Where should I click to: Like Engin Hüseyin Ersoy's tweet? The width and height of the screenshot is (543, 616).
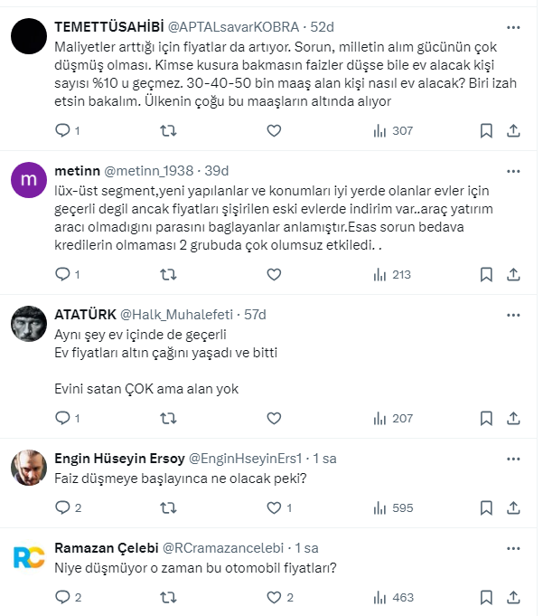coord(275,507)
